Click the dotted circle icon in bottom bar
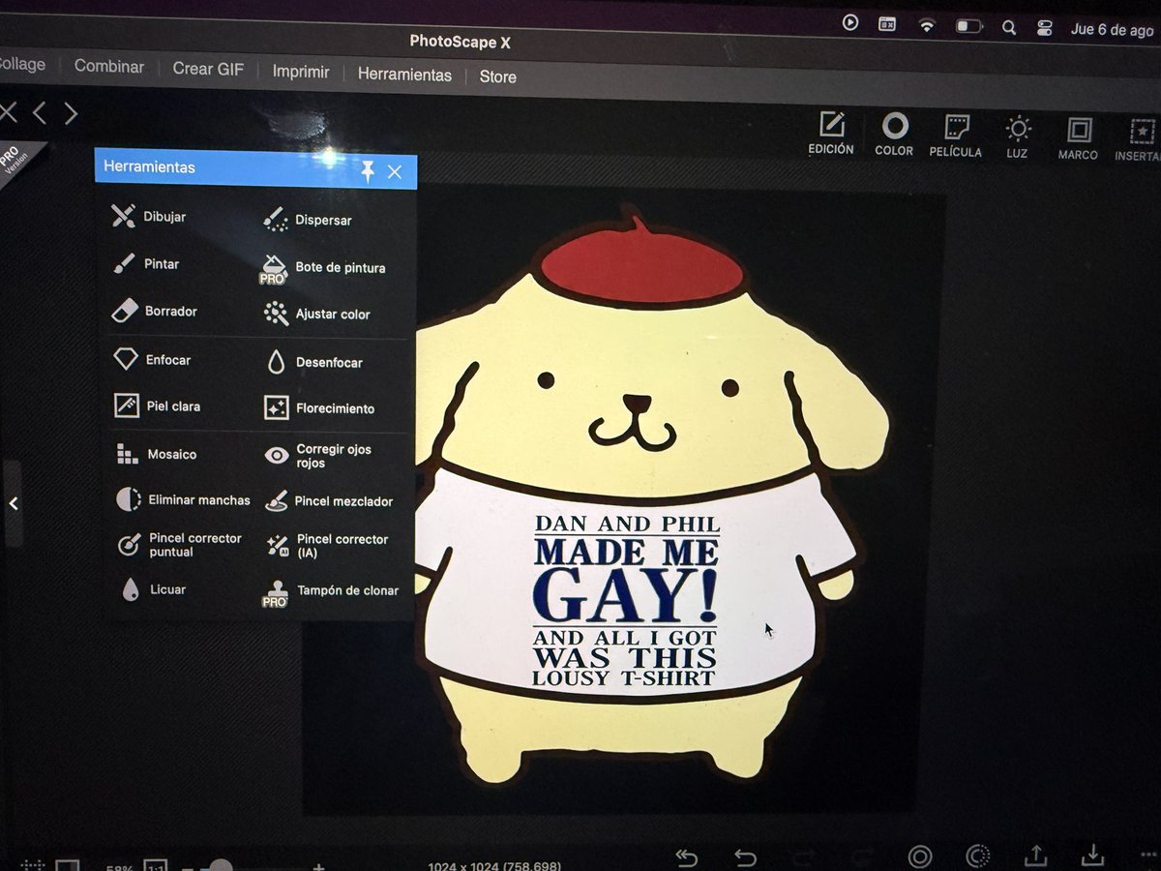The width and height of the screenshot is (1161, 871). pyautogui.click(x=978, y=856)
